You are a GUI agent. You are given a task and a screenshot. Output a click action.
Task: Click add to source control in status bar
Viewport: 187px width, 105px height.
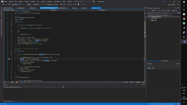point(162,104)
